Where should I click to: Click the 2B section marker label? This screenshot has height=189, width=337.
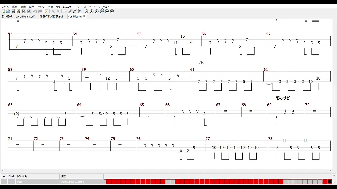click(x=201, y=63)
